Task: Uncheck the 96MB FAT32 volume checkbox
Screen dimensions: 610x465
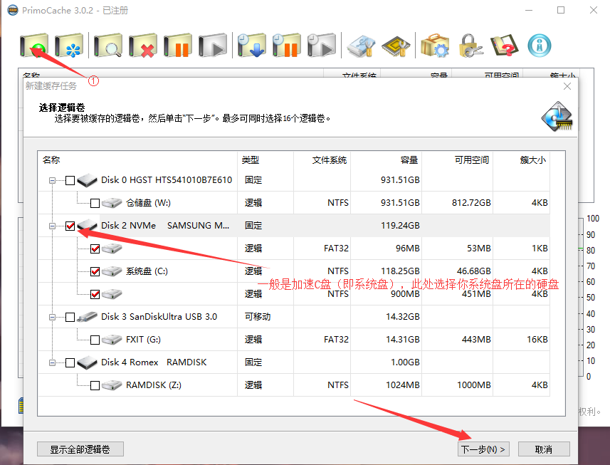Action: click(x=95, y=249)
